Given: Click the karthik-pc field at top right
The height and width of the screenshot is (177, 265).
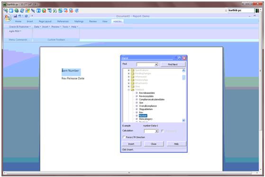Looking at the screenshot, I should 241,10.
